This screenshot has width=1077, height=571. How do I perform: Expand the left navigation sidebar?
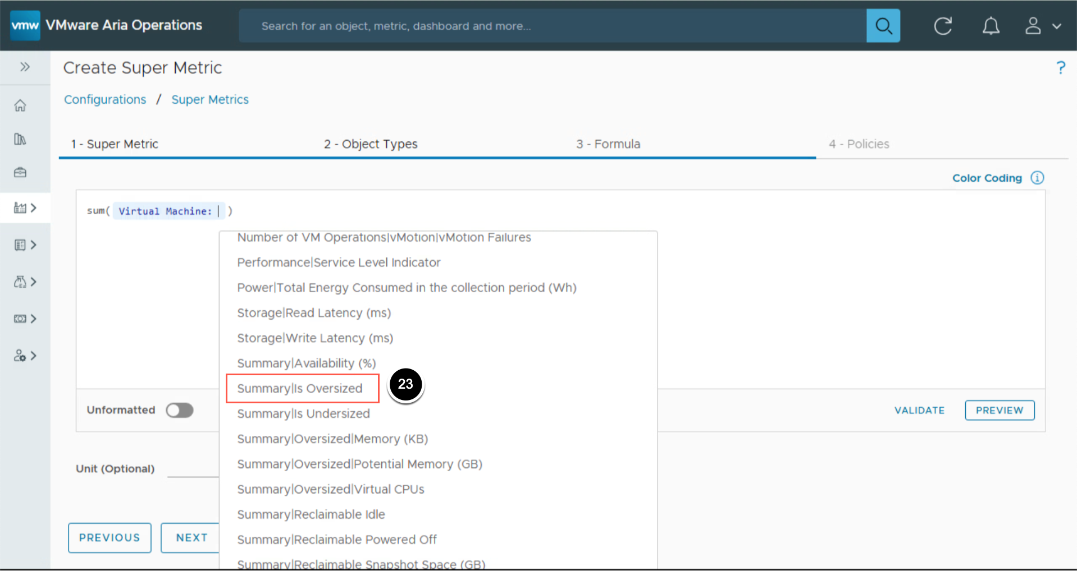coord(25,67)
